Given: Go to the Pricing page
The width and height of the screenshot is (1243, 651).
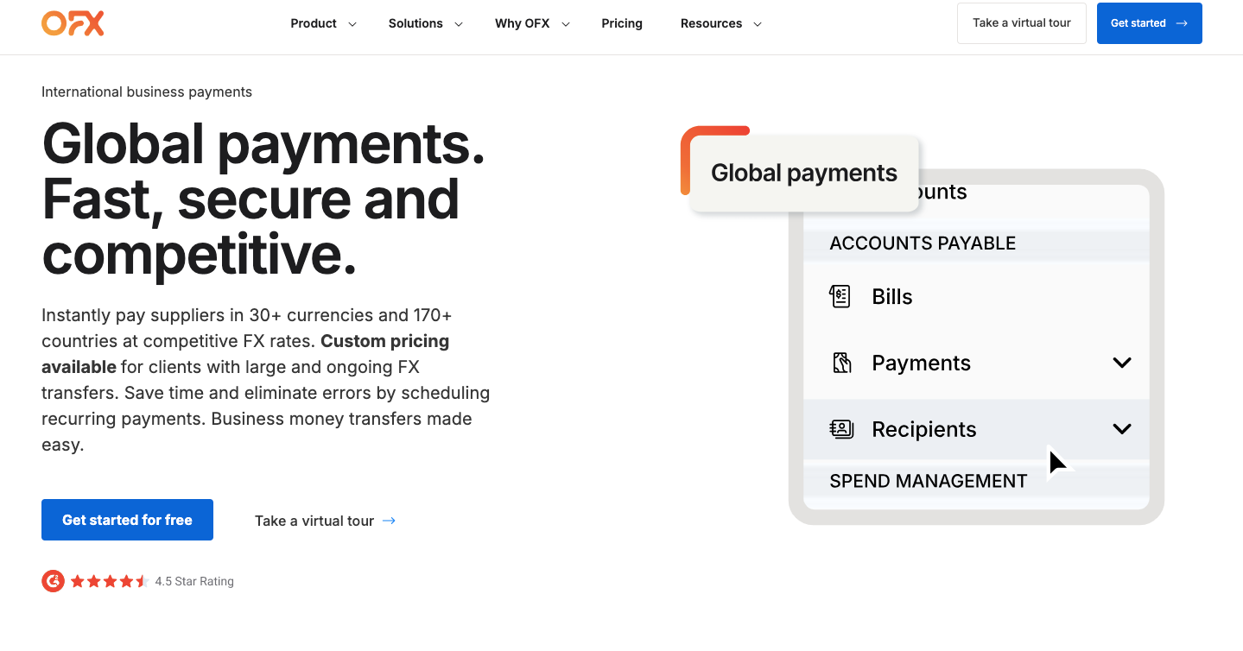Looking at the screenshot, I should click(622, 23).
